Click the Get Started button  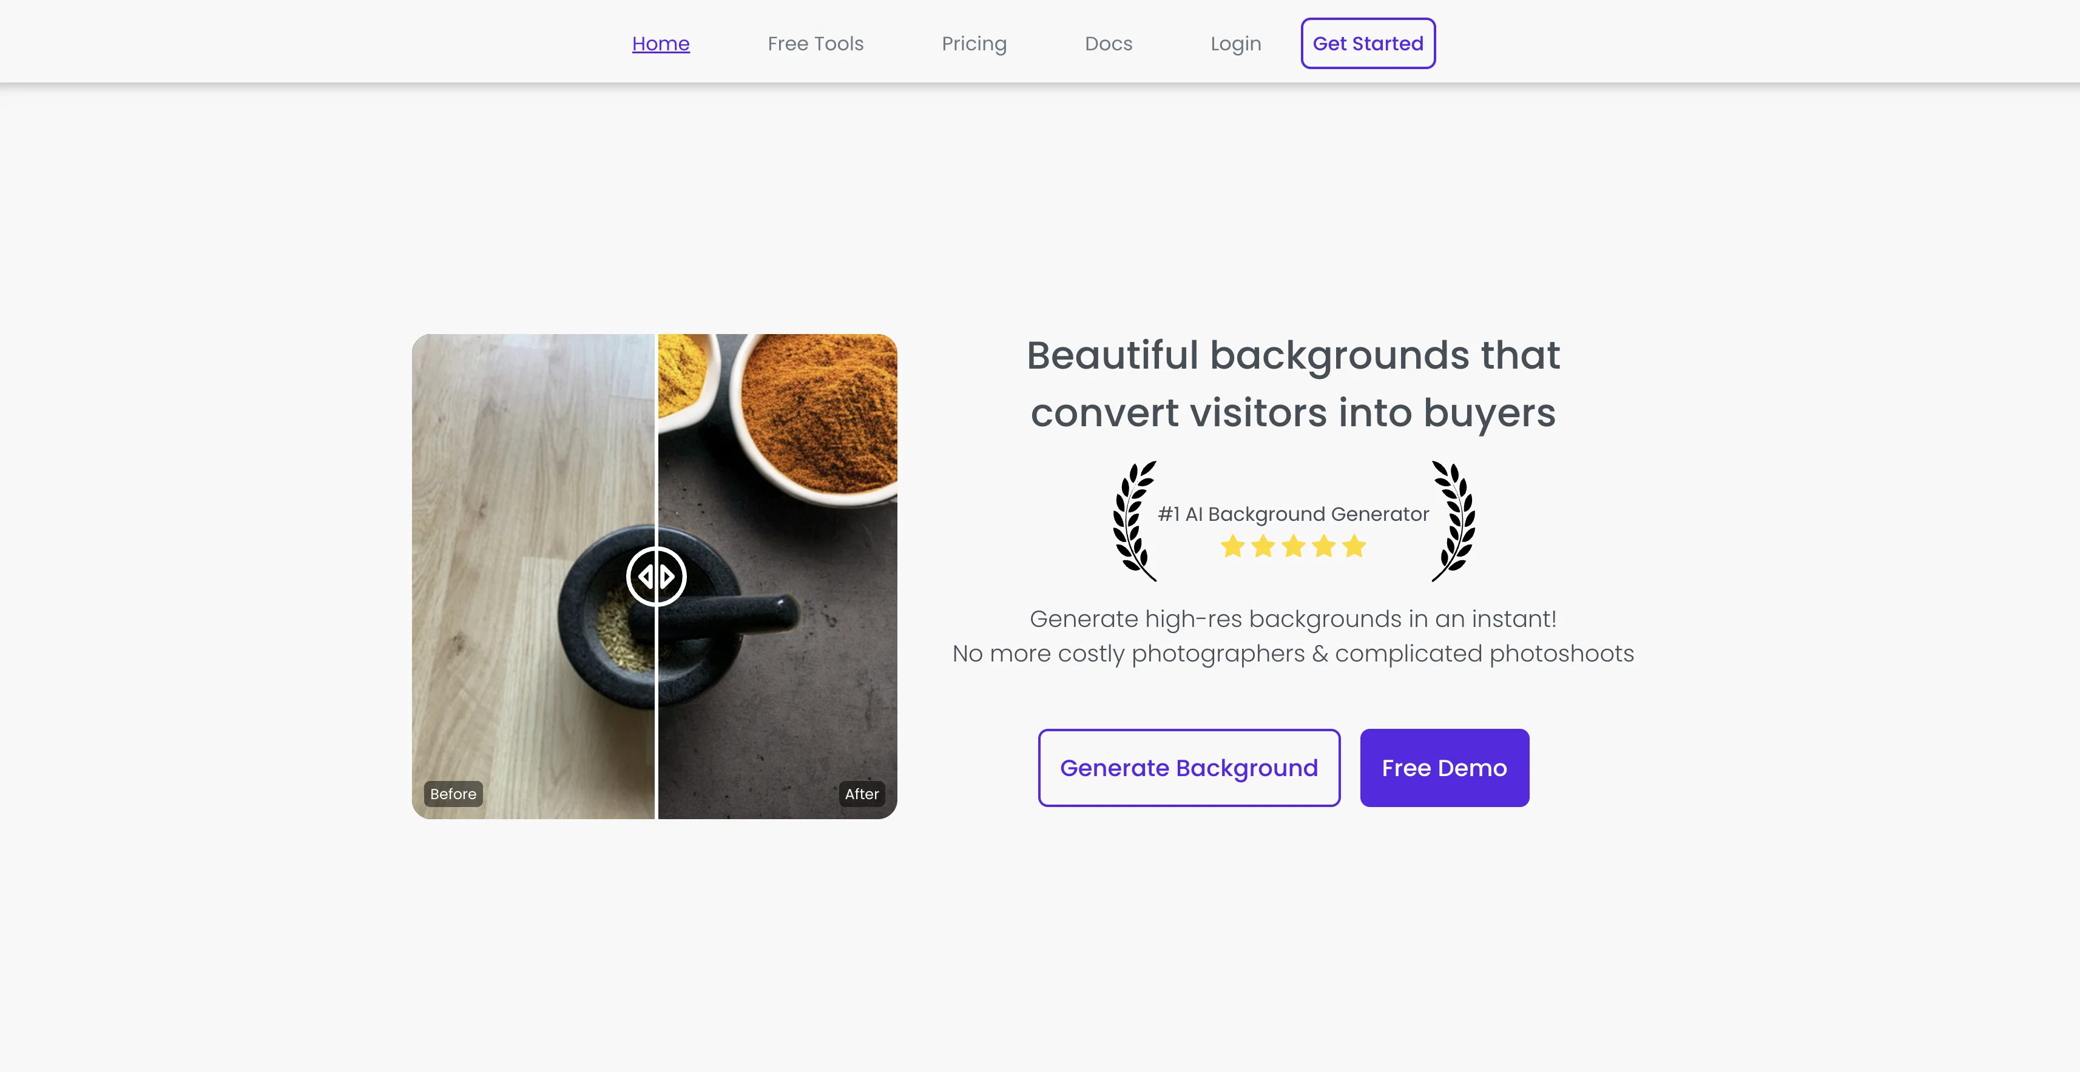click(x=1368, y=44)
